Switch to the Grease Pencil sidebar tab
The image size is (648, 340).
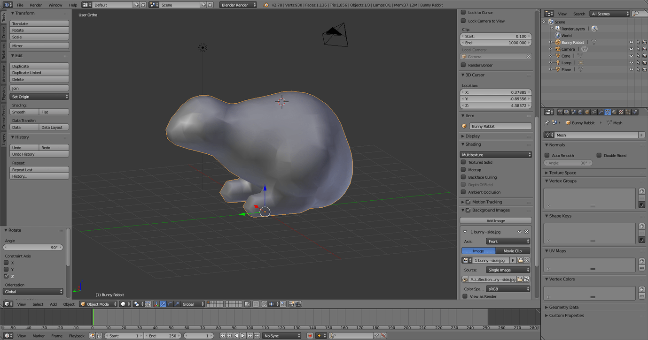pos(4,117)
